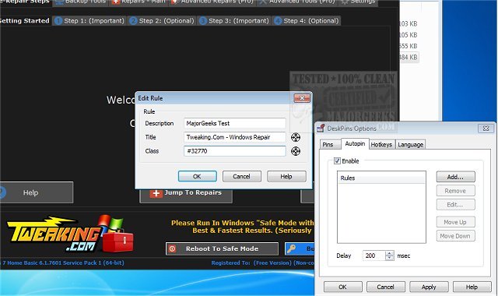The image size is (498, 296).
Task: Select the Pins tab
Action: [x=328, y=145]
